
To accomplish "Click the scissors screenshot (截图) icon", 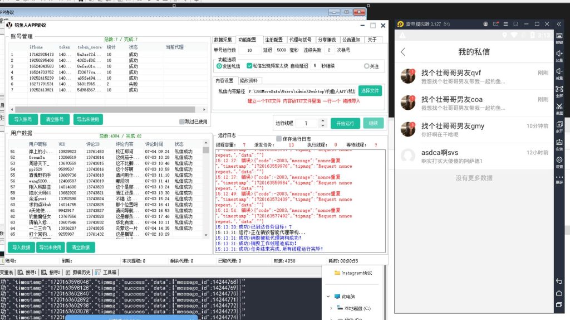I will (559, 107).
